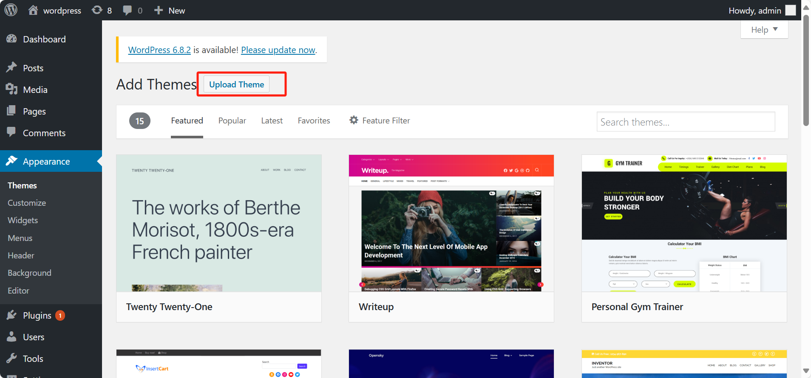This screenshot has width=811, height=378.
Task: Go to Themes submenu
Action: click(22, 185)
